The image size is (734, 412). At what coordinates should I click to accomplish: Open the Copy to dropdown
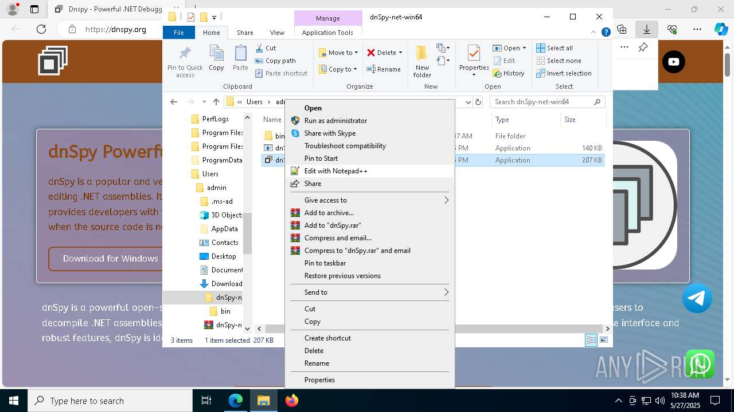coord(338,69)
